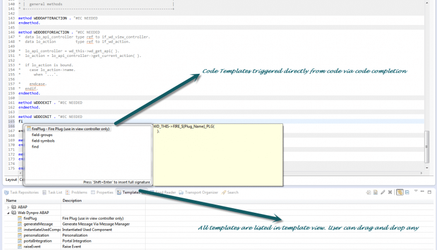Click the firePlug template icon
The image size is (437, 250).
pyautogui.click(x=19, y=219)
